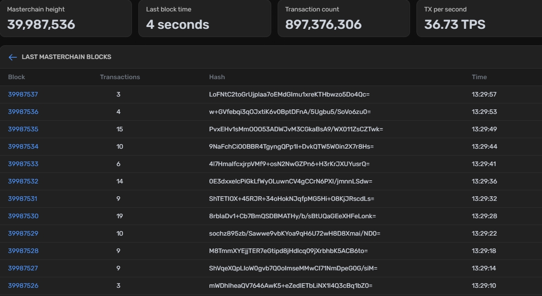Select block number 39987535
The image size is (542, 296).
[23, 129]
